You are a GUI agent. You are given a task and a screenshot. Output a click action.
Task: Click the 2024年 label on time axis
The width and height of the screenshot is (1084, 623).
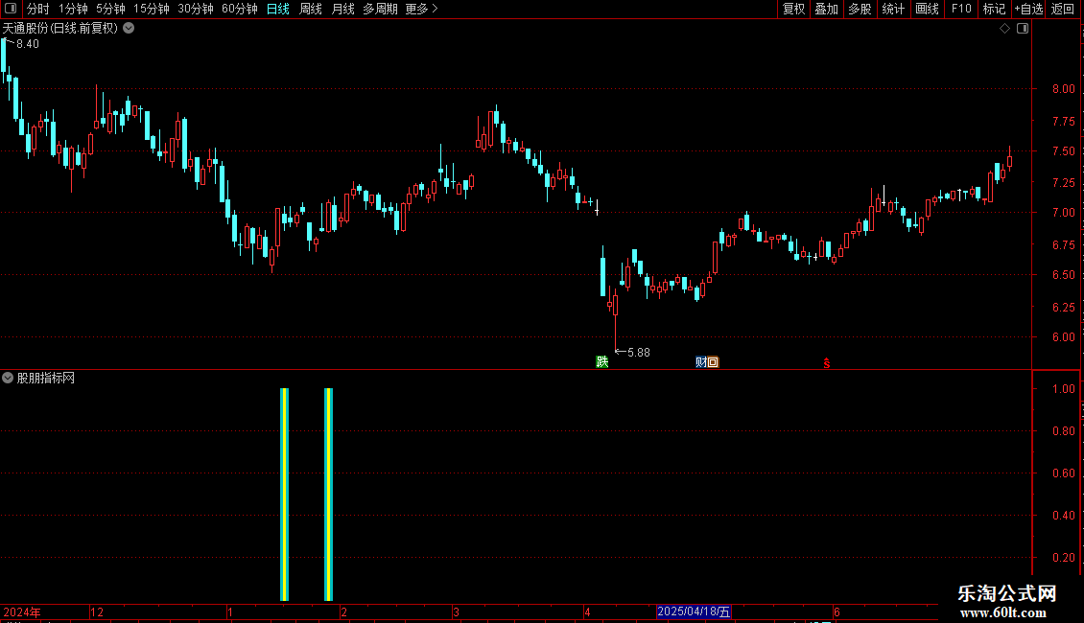(22, 611)
